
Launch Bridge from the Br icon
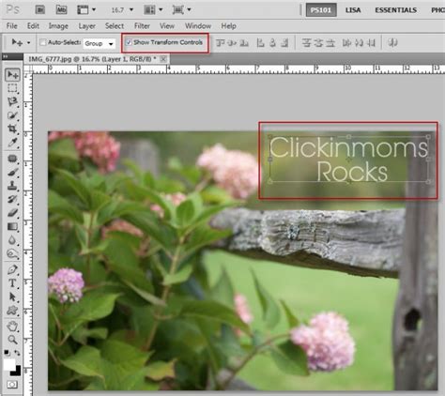pyautogui.click(x=40, y=9)
